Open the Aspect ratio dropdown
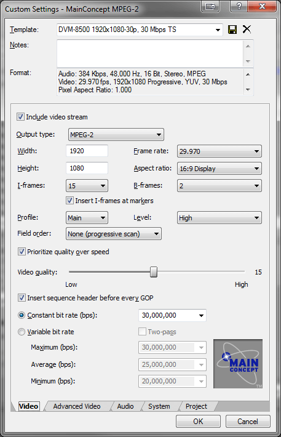 pyautogui.click(x=220, y=169)
